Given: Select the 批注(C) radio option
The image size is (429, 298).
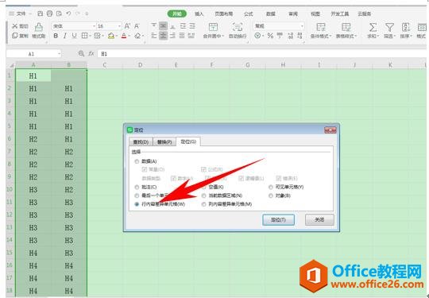Looking at the screenshot, I should [x=137, y=188].
